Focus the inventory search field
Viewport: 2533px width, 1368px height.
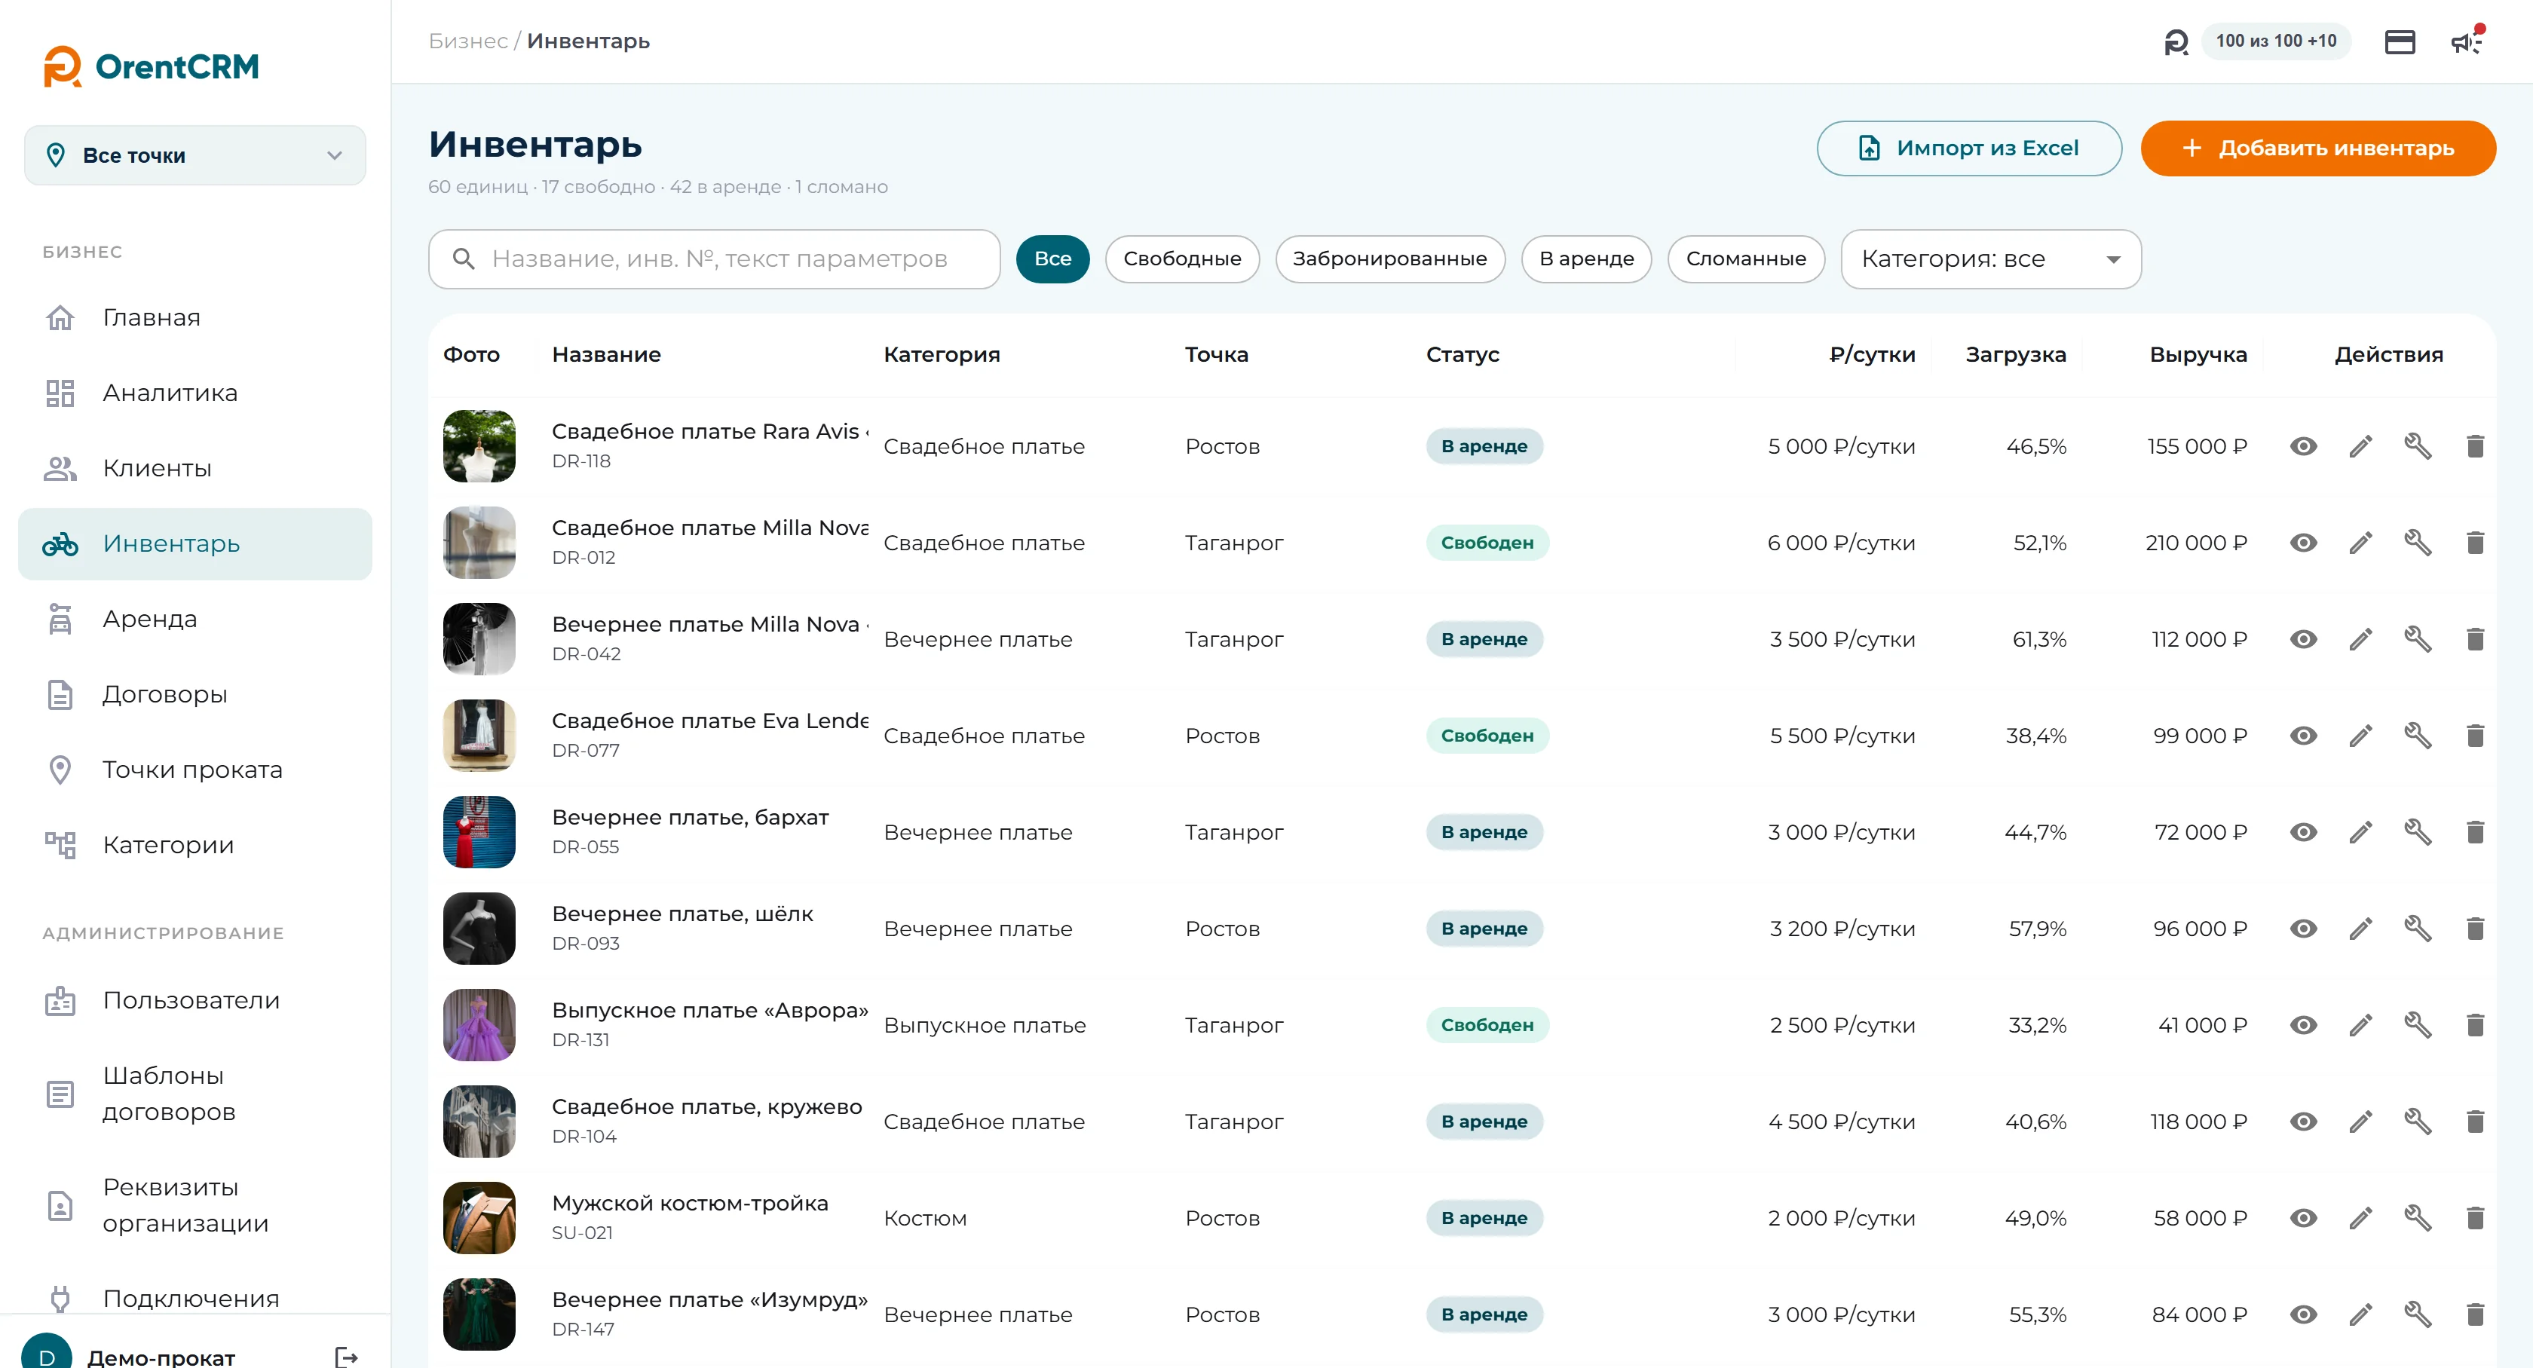[x=714, y=259]
